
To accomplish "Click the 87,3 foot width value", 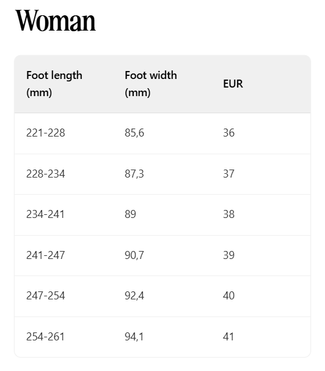I will [134, 174].
